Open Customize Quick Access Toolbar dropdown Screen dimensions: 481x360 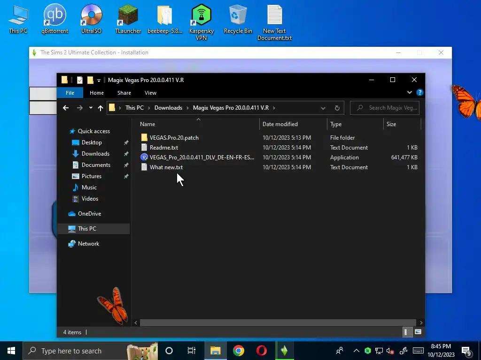99,80
